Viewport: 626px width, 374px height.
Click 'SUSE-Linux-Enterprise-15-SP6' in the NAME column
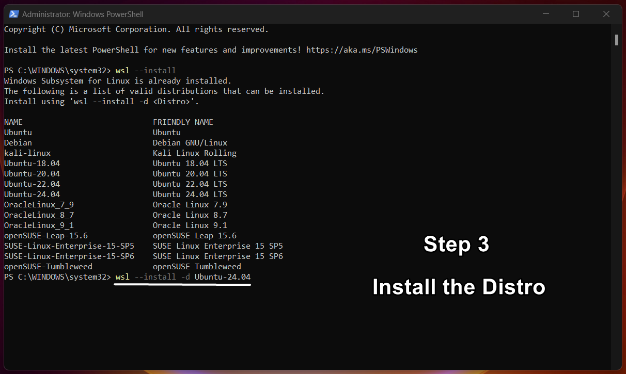click(x=69, y=256)
